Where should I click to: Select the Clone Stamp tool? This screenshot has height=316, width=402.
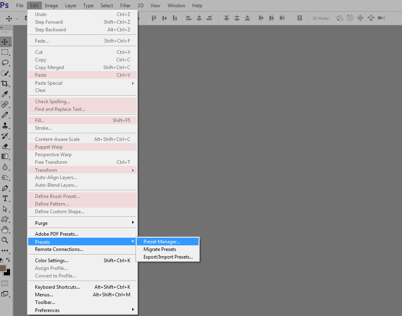pyautogui.click(x=5, y=126)
